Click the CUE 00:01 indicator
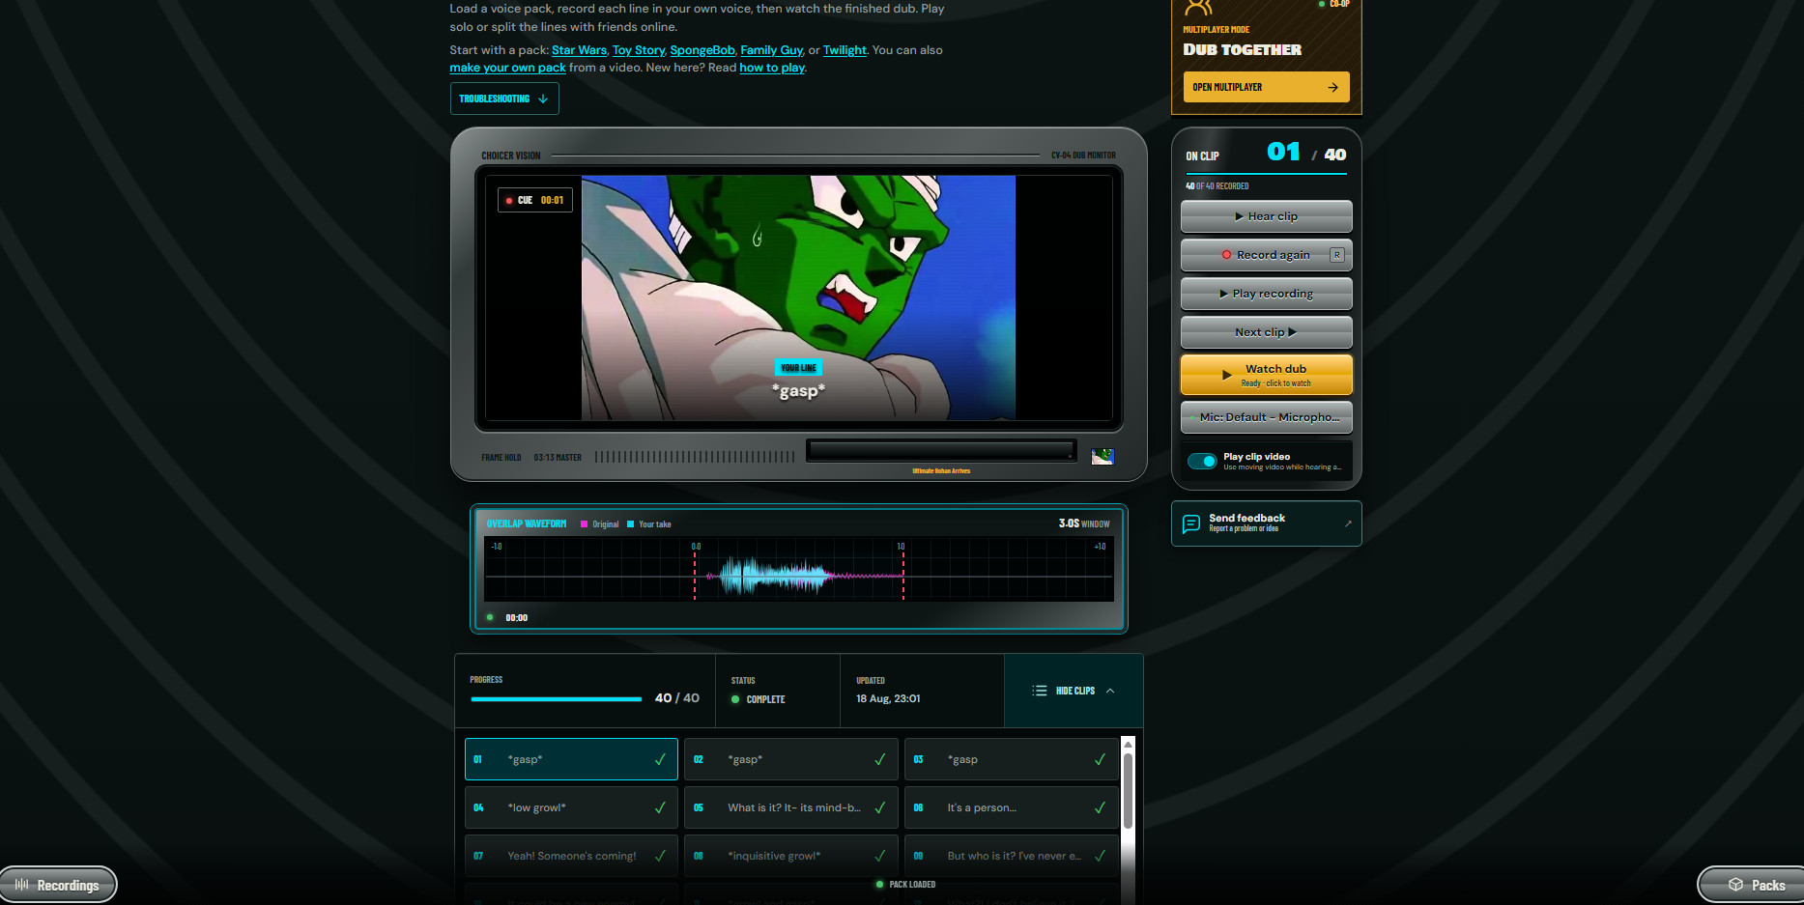Screen dimensions: 1804x905 [535, 200]
